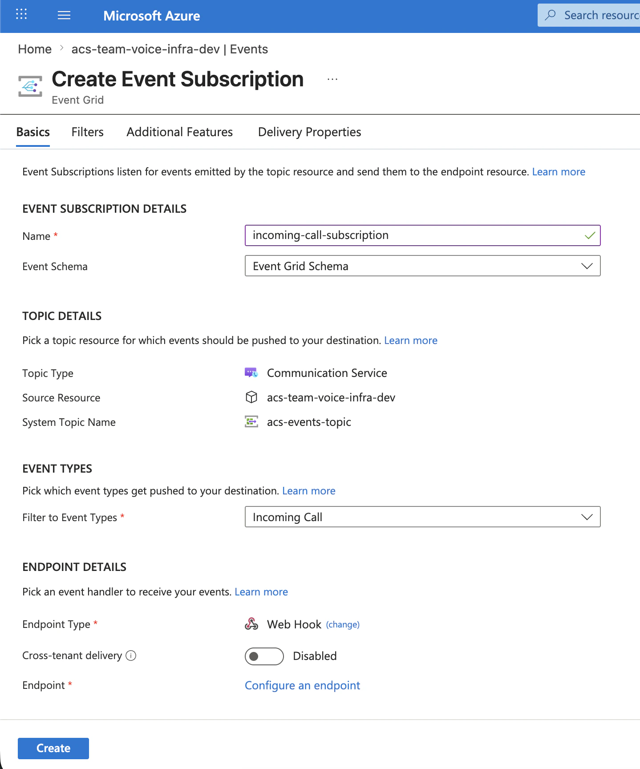Viewport: 640px width, 769px height.
Task: Go to Home breadcrumb
Action: click(35, 49)
